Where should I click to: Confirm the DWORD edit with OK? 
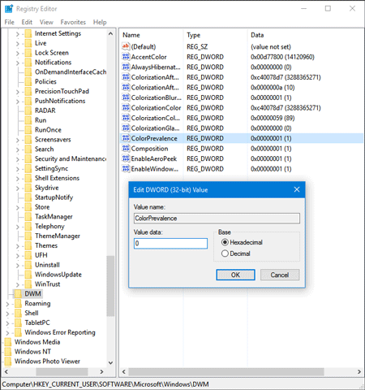click(235, 275)
